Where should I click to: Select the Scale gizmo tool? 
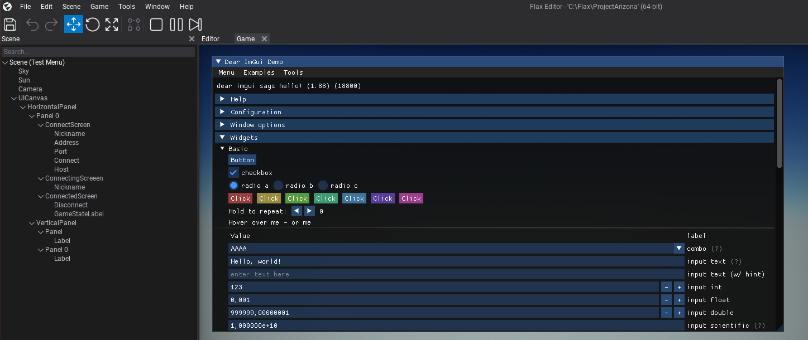(x=112, y=25)
